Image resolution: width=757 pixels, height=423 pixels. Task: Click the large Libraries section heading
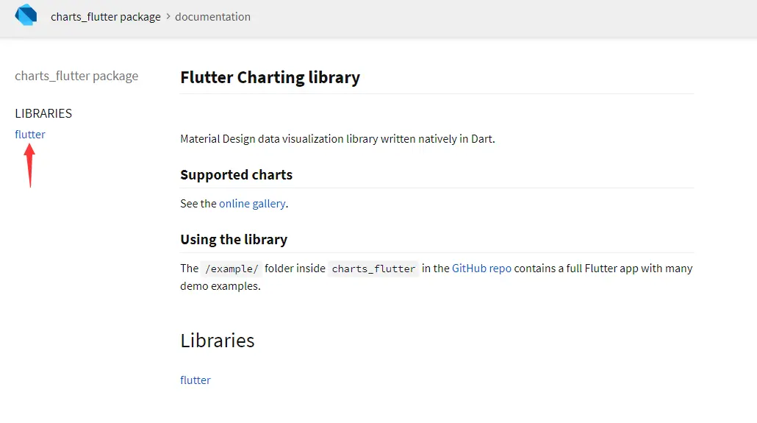coord(218,341)
